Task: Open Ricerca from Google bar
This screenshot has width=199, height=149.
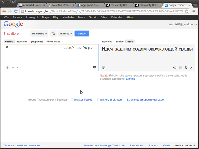Action: [17, 17]
